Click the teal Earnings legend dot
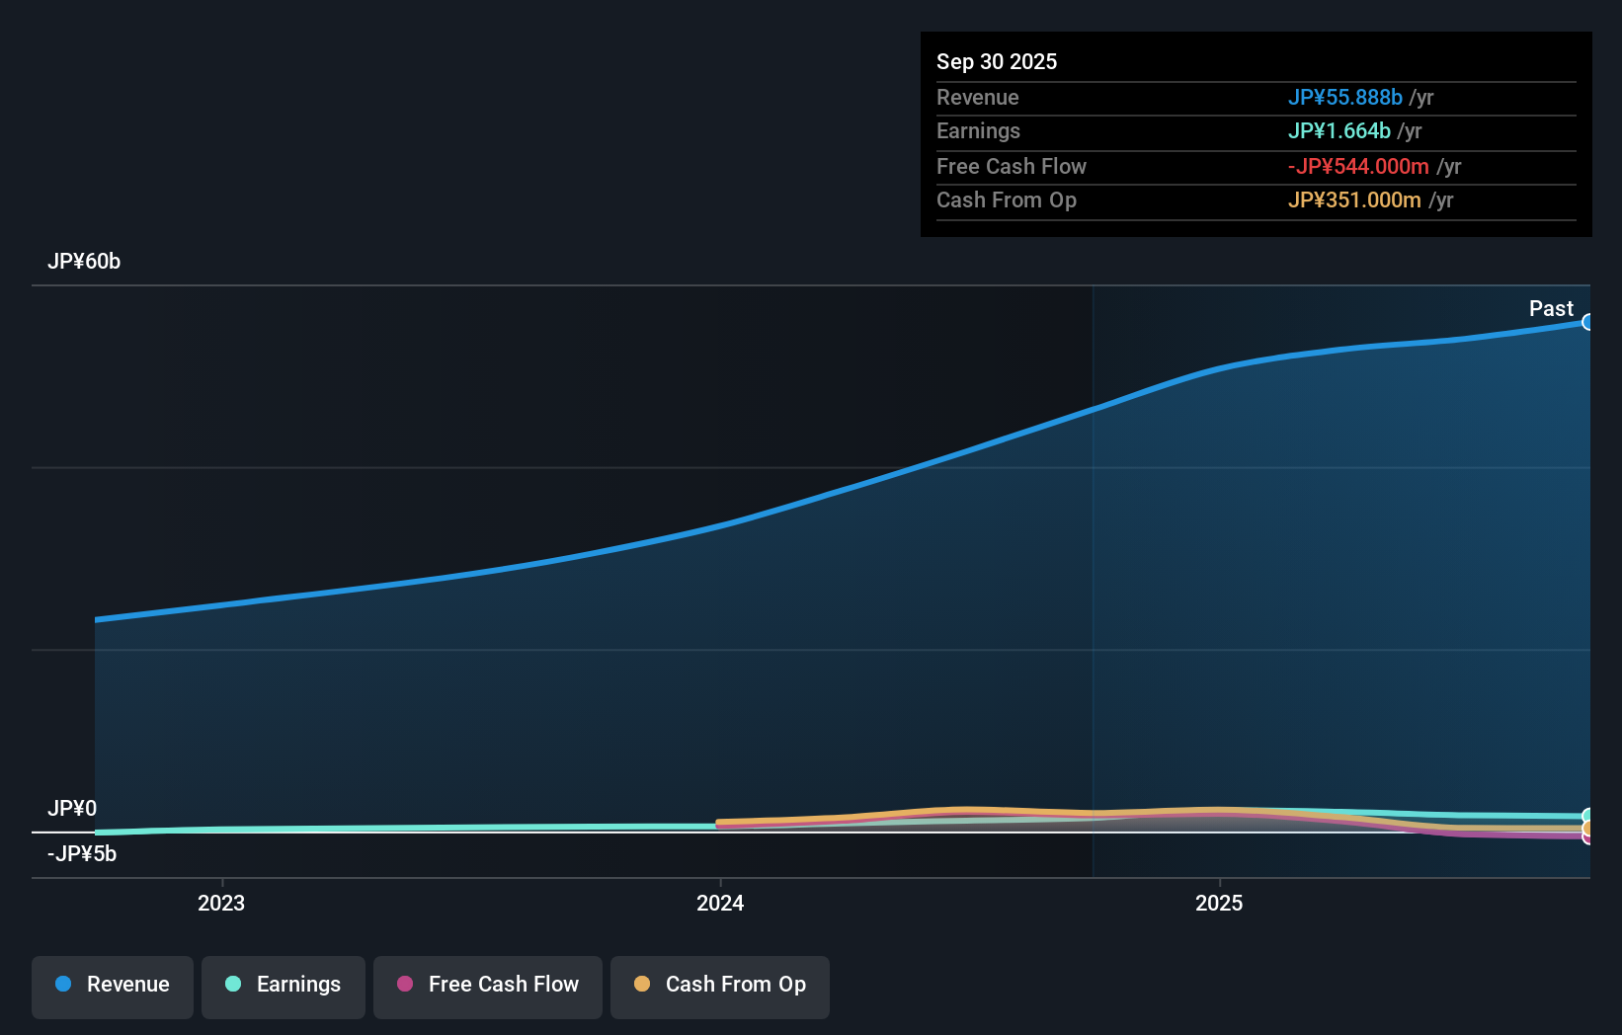 point(233,984)
